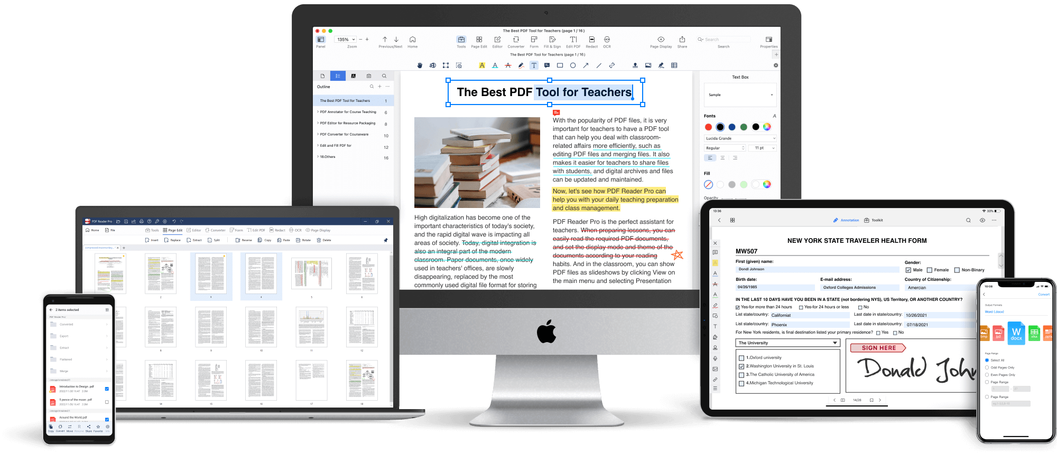The width and height of the screenshot is (1057, 454).
Task: Open the 11 pt font size dropdown
Action: (x=763, y=148)
